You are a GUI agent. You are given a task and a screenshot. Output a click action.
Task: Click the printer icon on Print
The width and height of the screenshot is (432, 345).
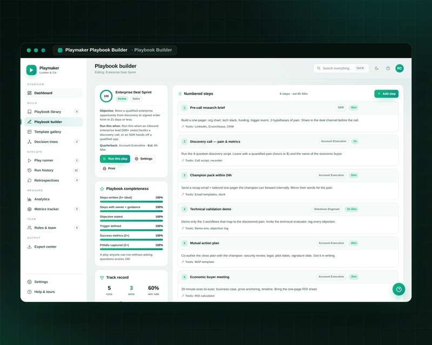[104, 168]
